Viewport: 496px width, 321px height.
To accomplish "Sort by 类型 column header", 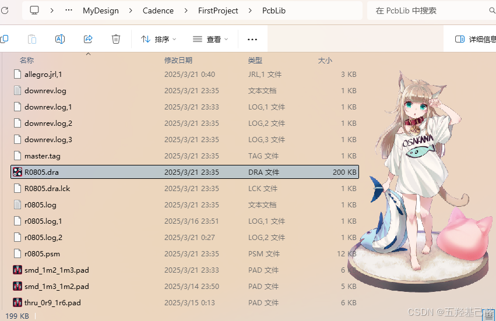I will pyautogui.click(x=255, y=61).
